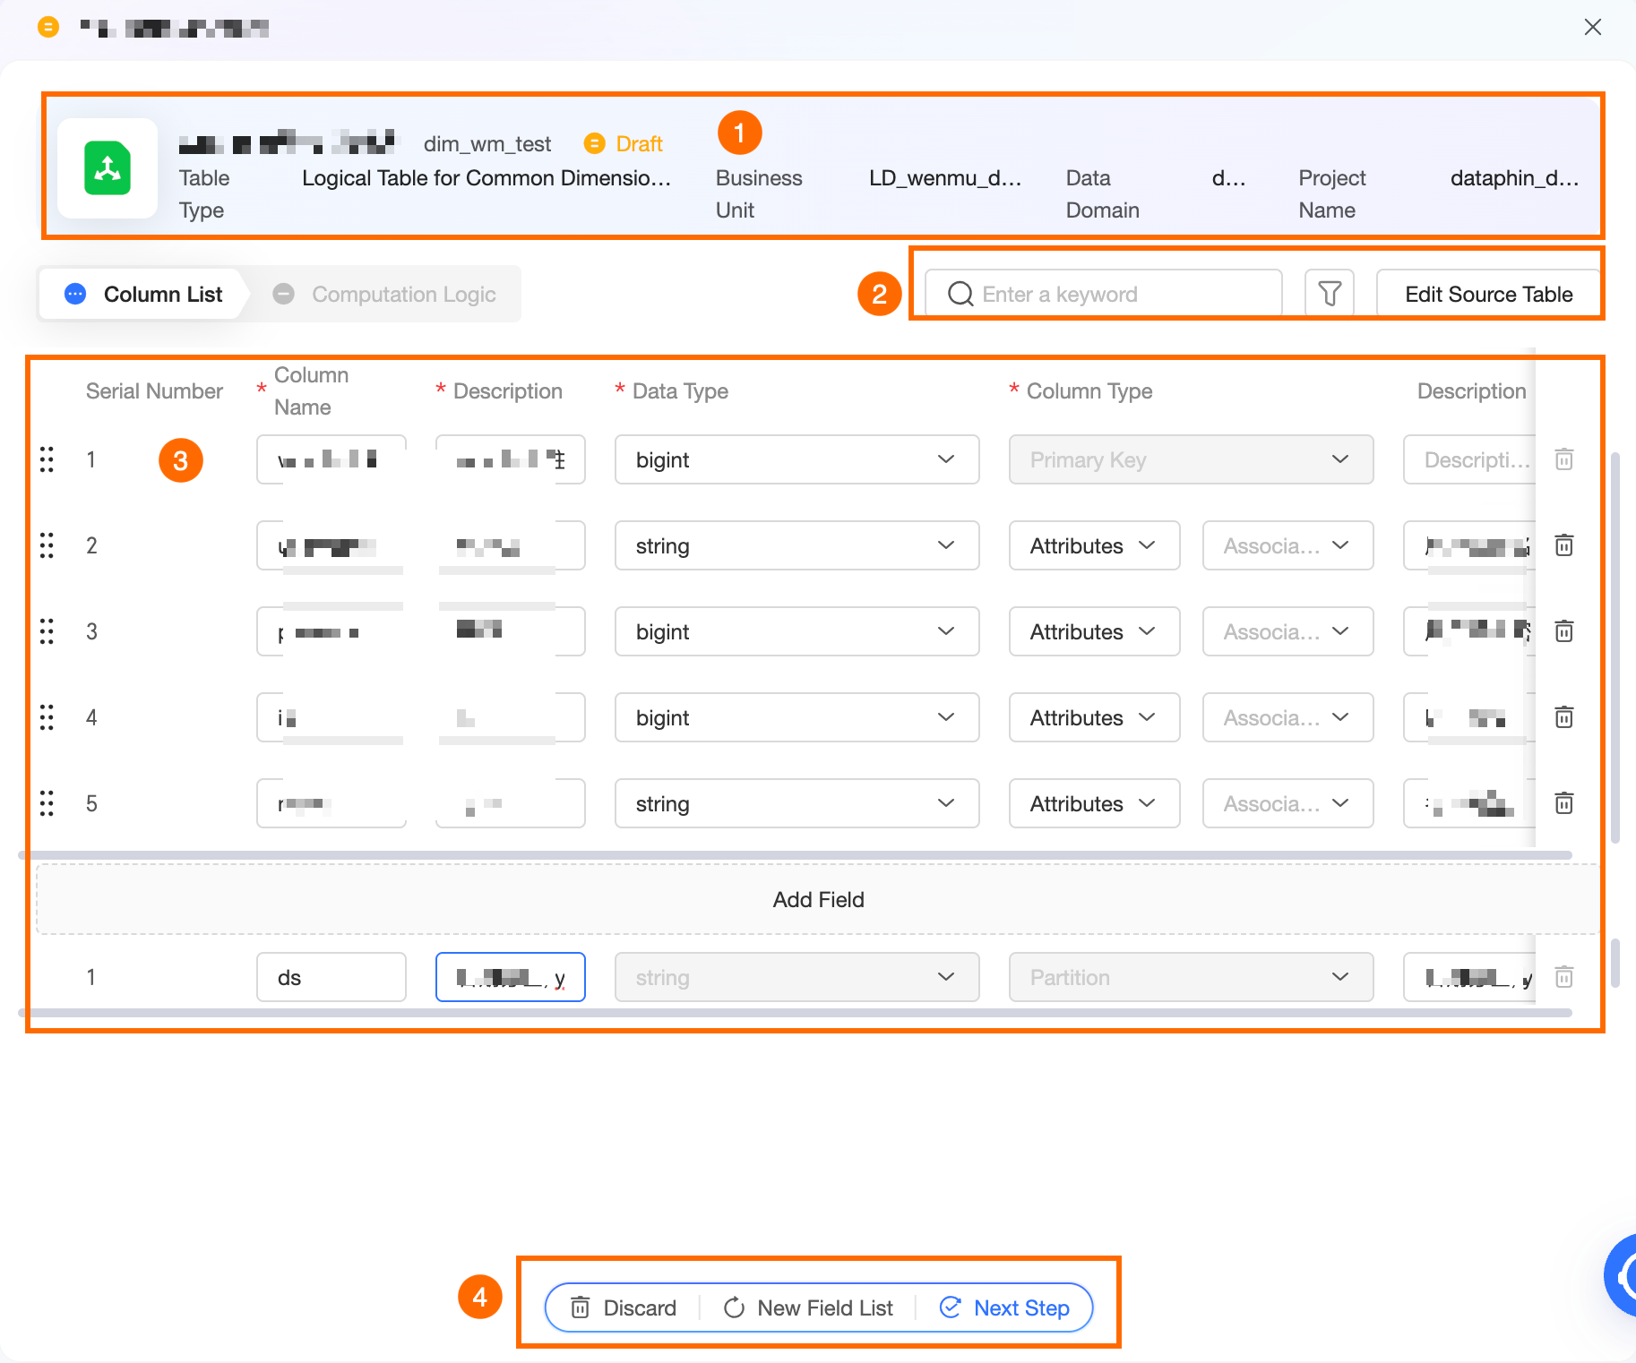This screenshot has width=1636, height=1363.
Task: Click the Draft status label
Action: (x=640, y=143)
